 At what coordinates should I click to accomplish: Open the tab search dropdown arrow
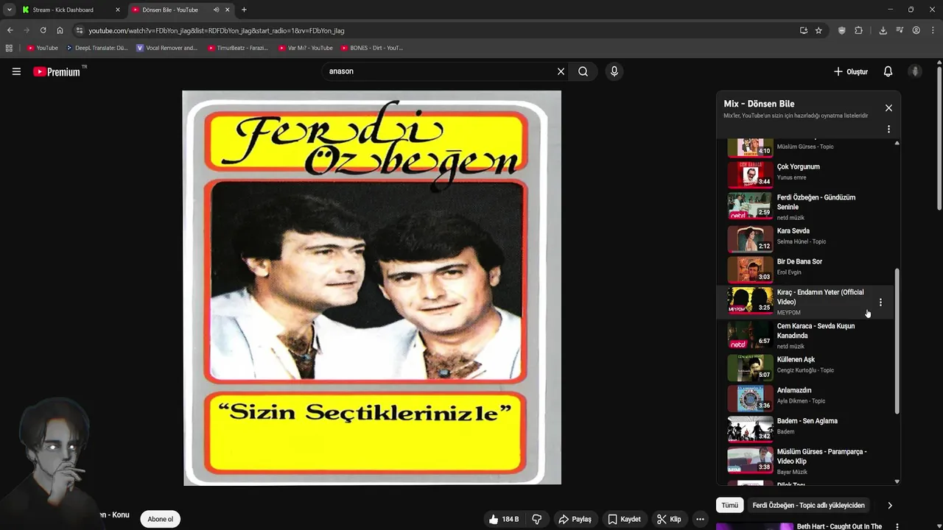[x=9, y=10]
